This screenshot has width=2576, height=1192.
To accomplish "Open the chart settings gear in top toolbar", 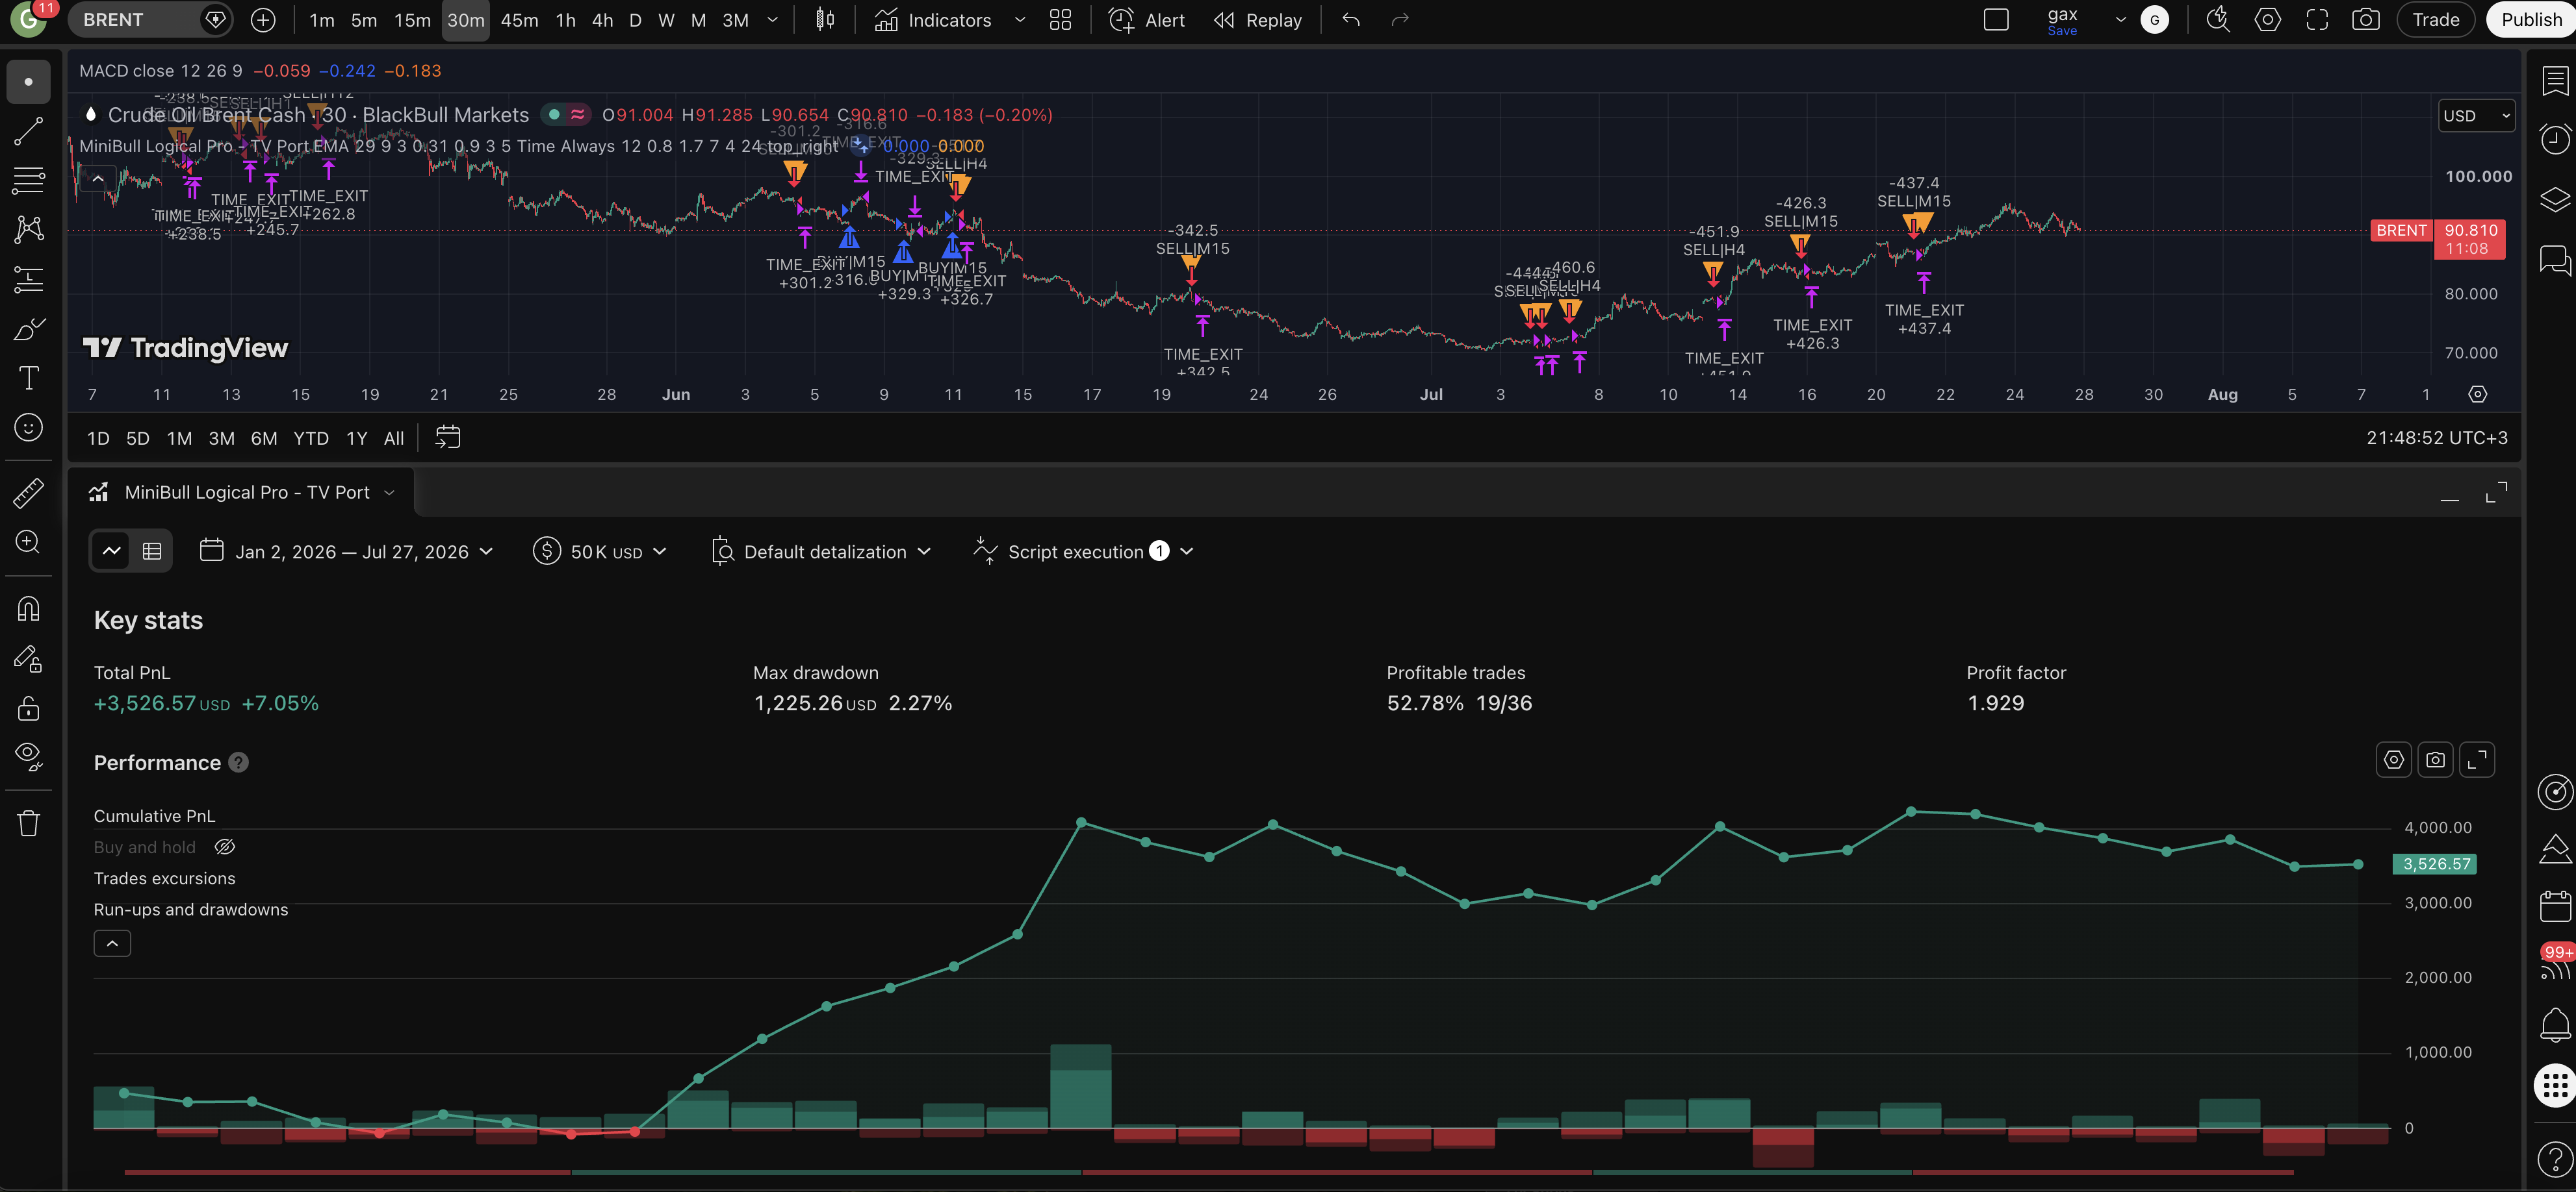I will coord(2267,20).
